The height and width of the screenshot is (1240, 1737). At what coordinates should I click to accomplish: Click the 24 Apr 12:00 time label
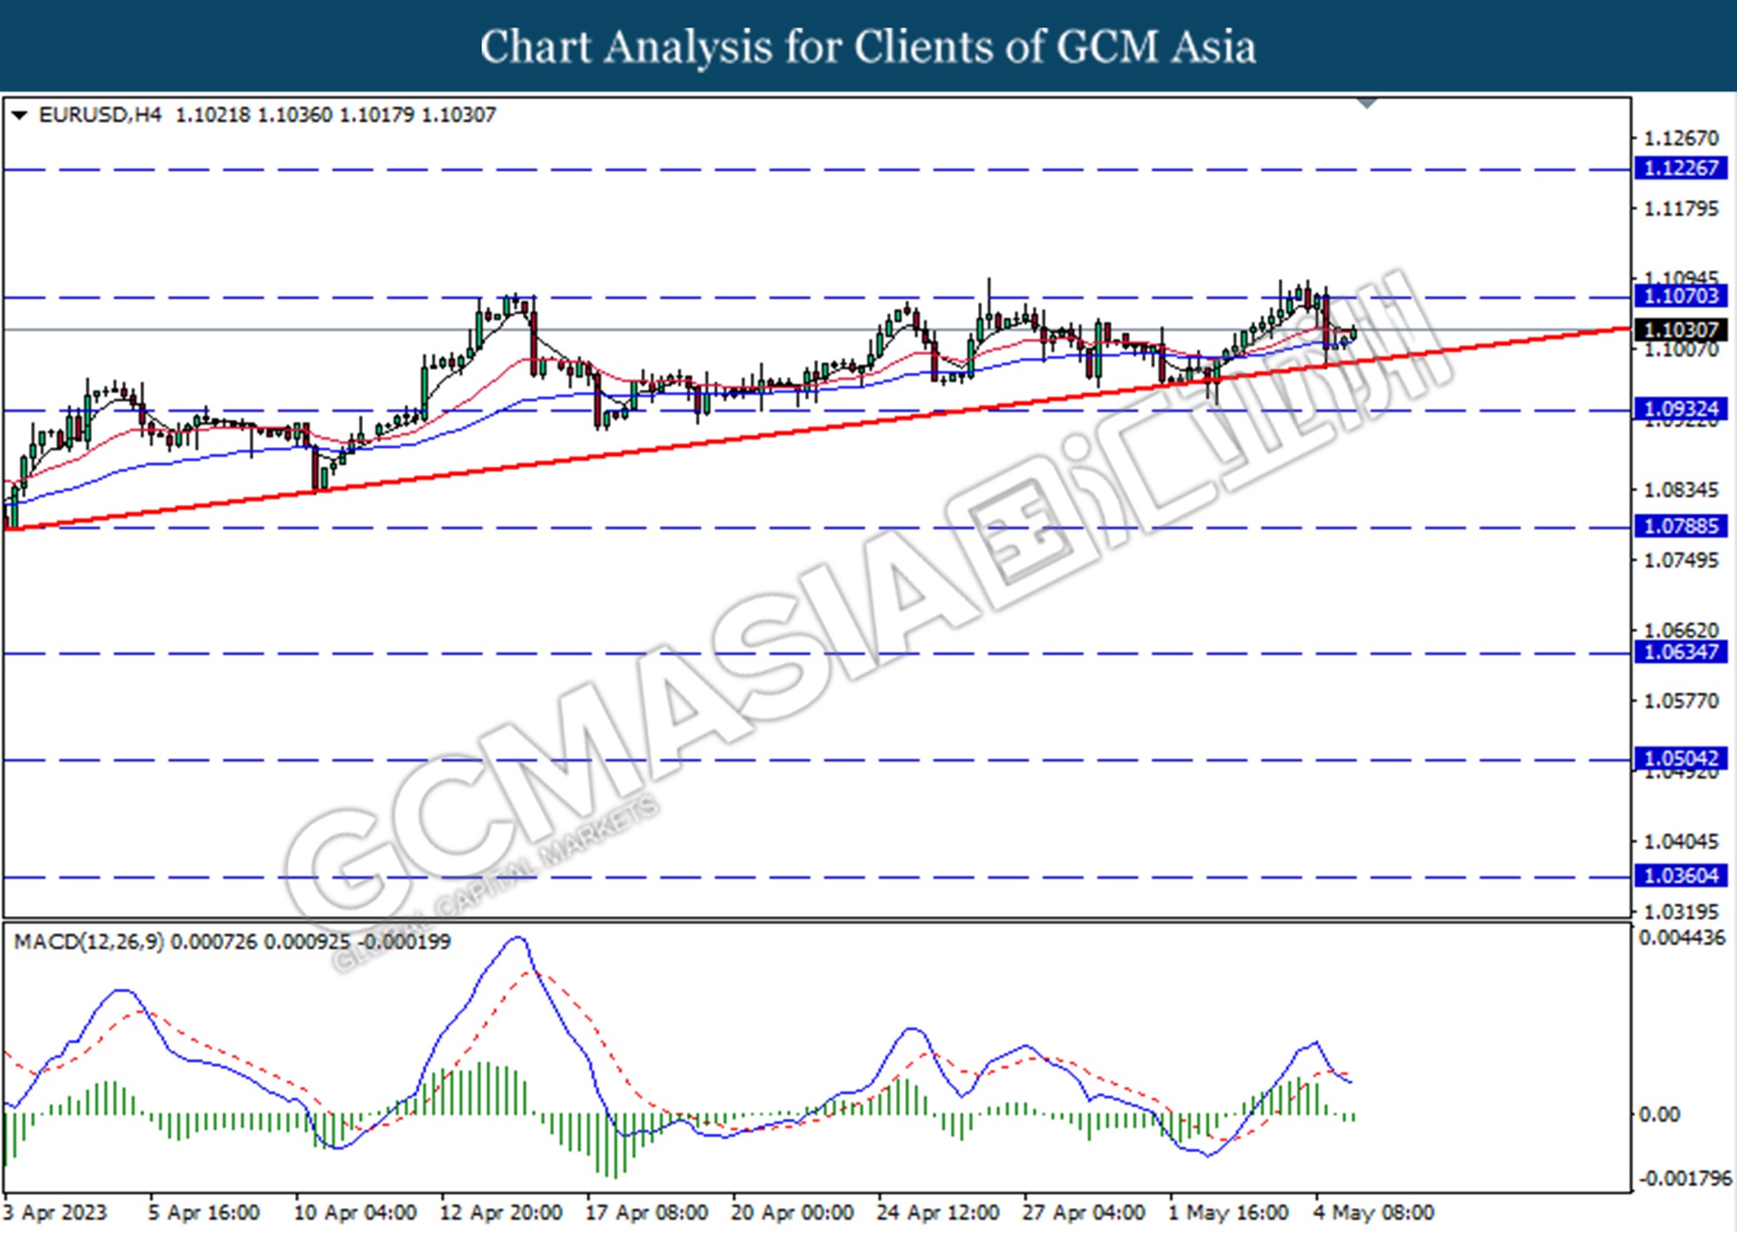[x=938, y=1212]
